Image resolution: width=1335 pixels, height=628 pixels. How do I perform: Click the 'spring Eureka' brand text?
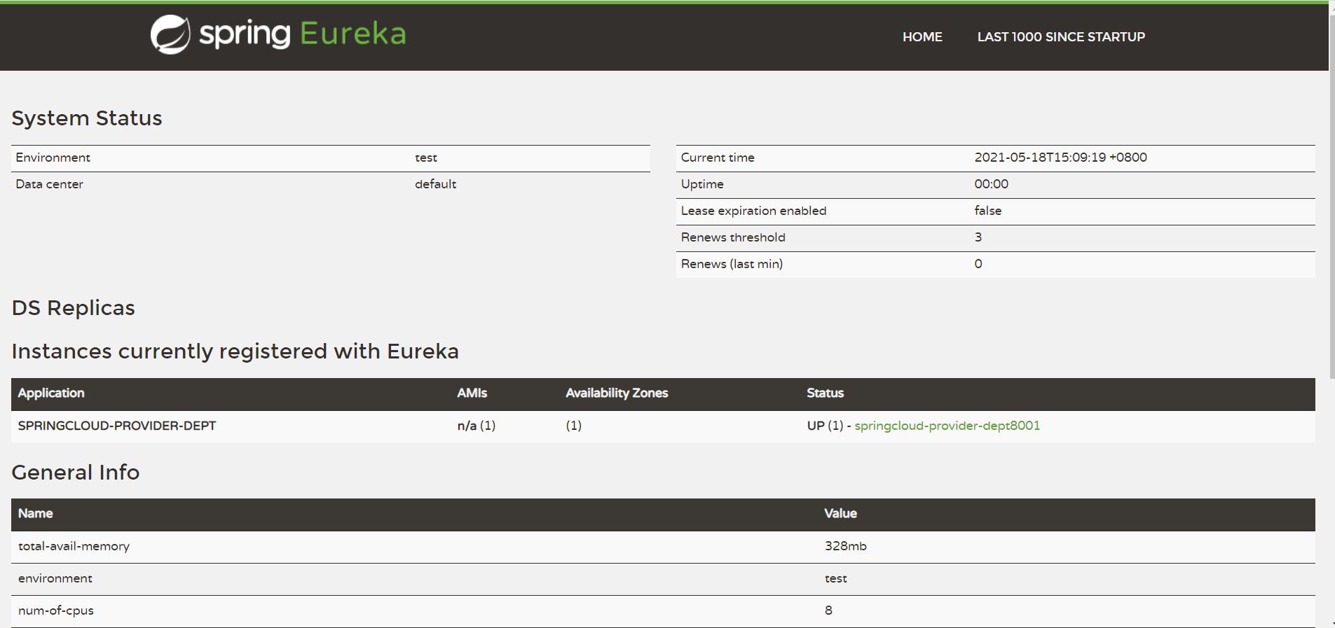tap(302, 34)
